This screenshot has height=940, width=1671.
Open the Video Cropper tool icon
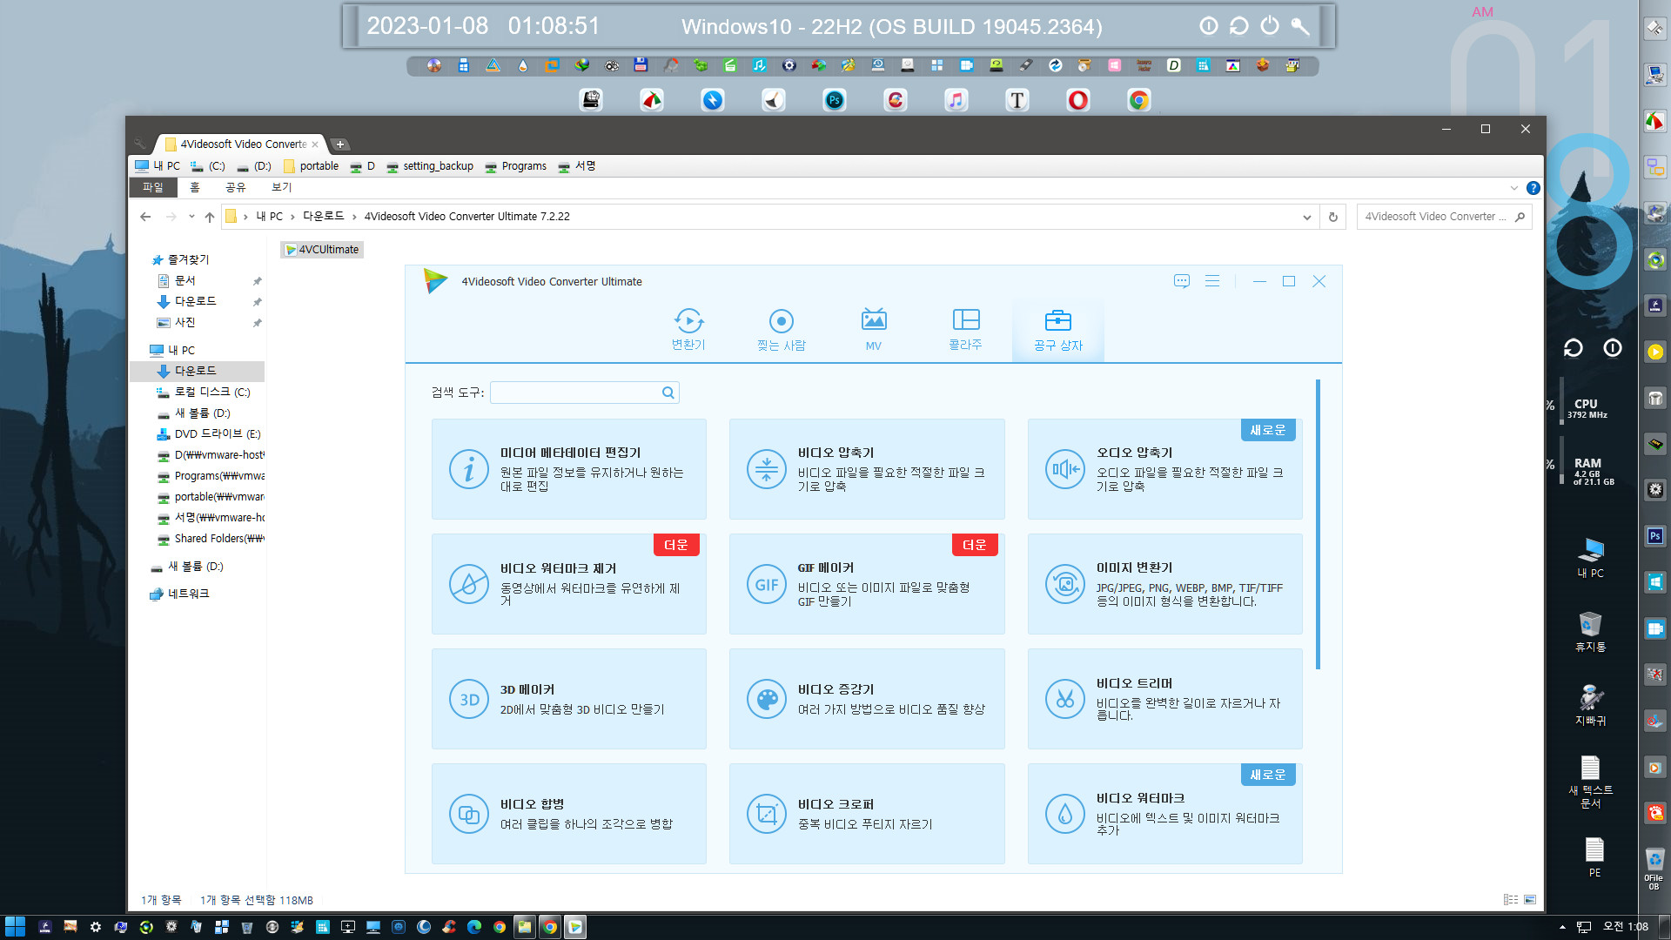coord(767,814)
